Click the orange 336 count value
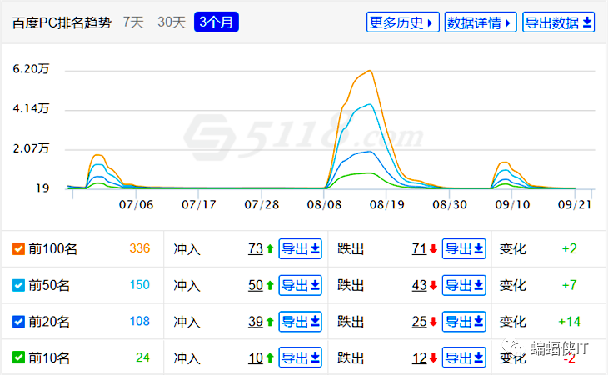The image size is (608, 375). 140,248
